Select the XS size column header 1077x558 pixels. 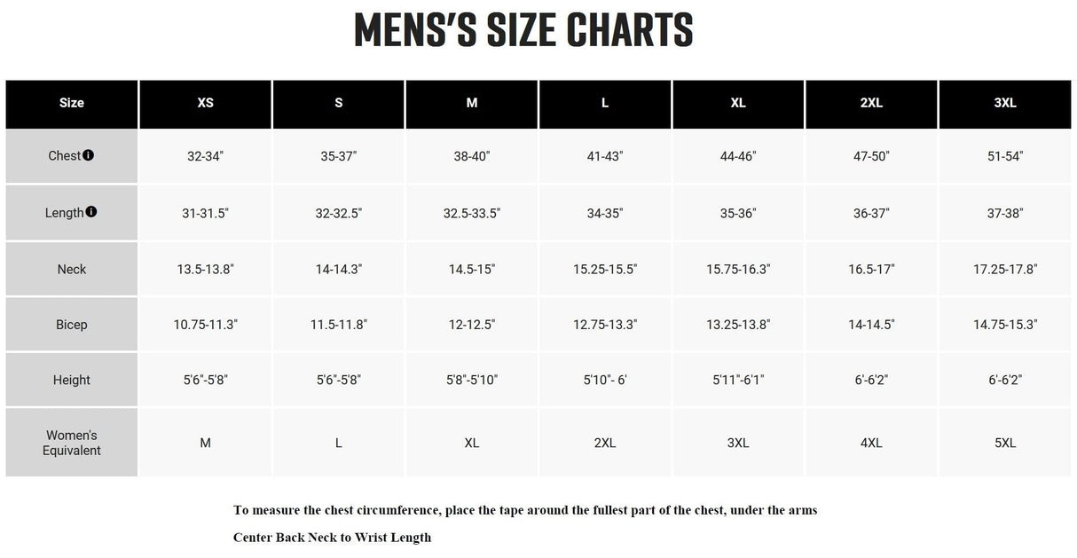(x=205, y=103)
